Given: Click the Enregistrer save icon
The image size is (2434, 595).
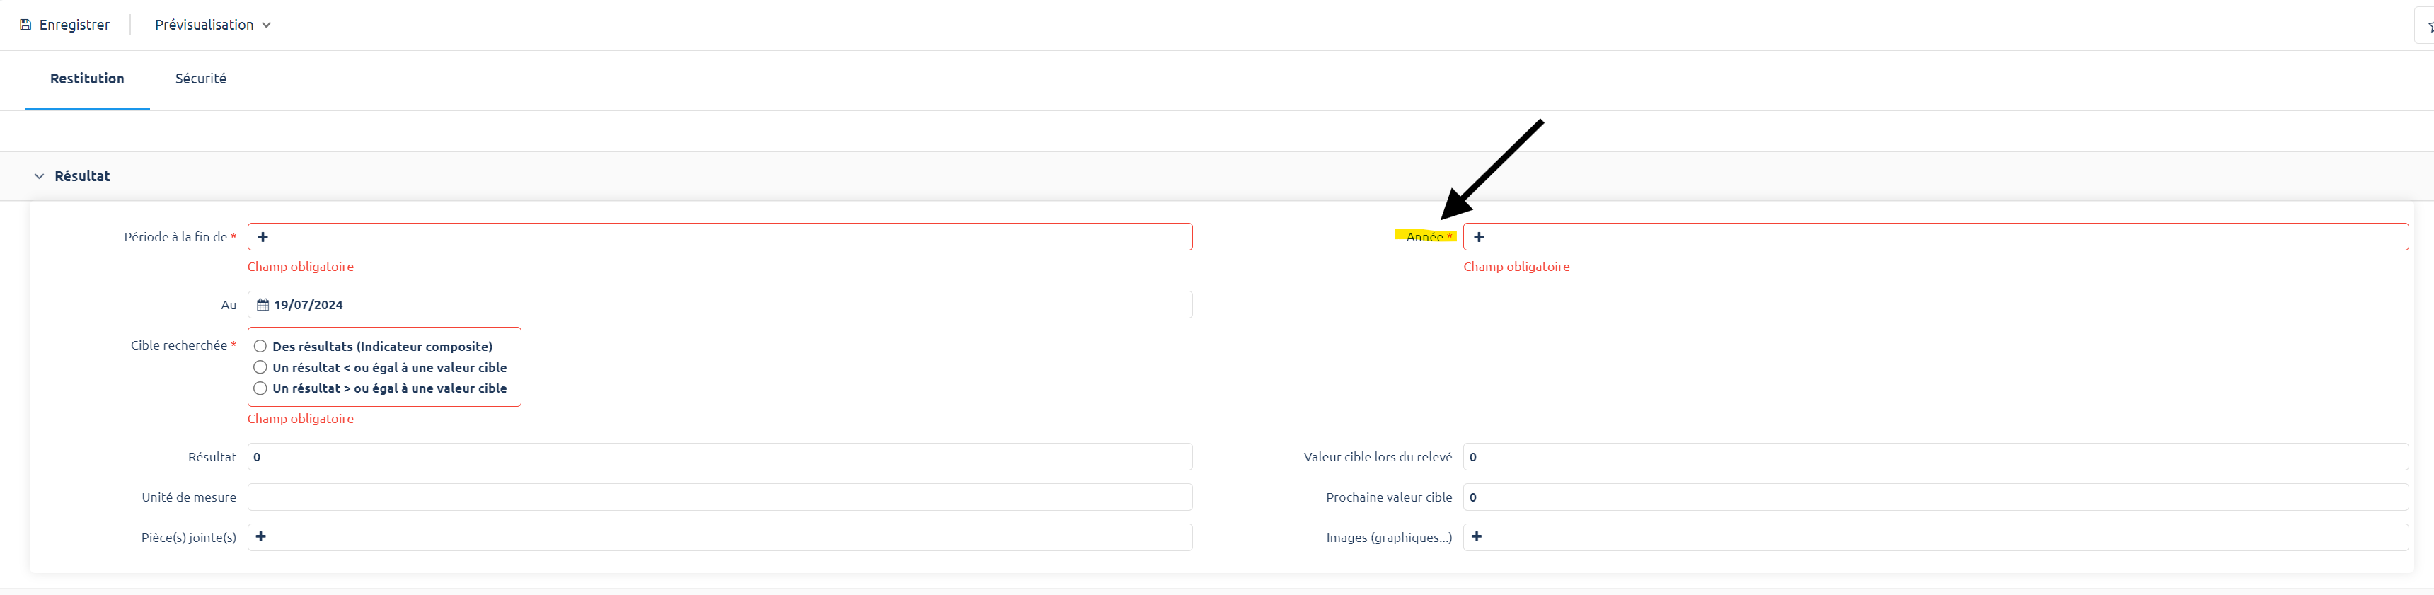Looking at the screenshot, I should [25, 25].
